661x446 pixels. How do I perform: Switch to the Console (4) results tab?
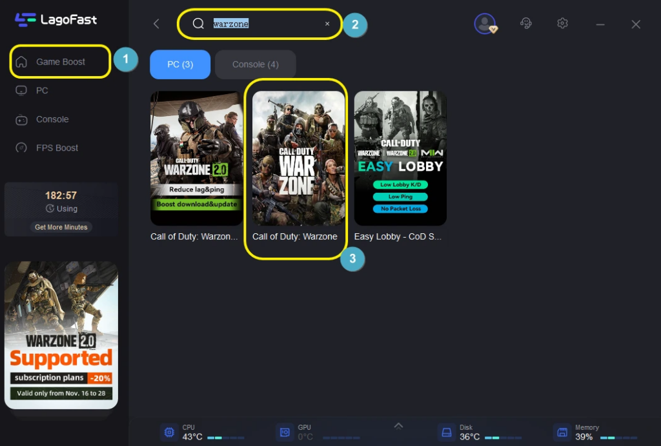[x=256, y=64]
